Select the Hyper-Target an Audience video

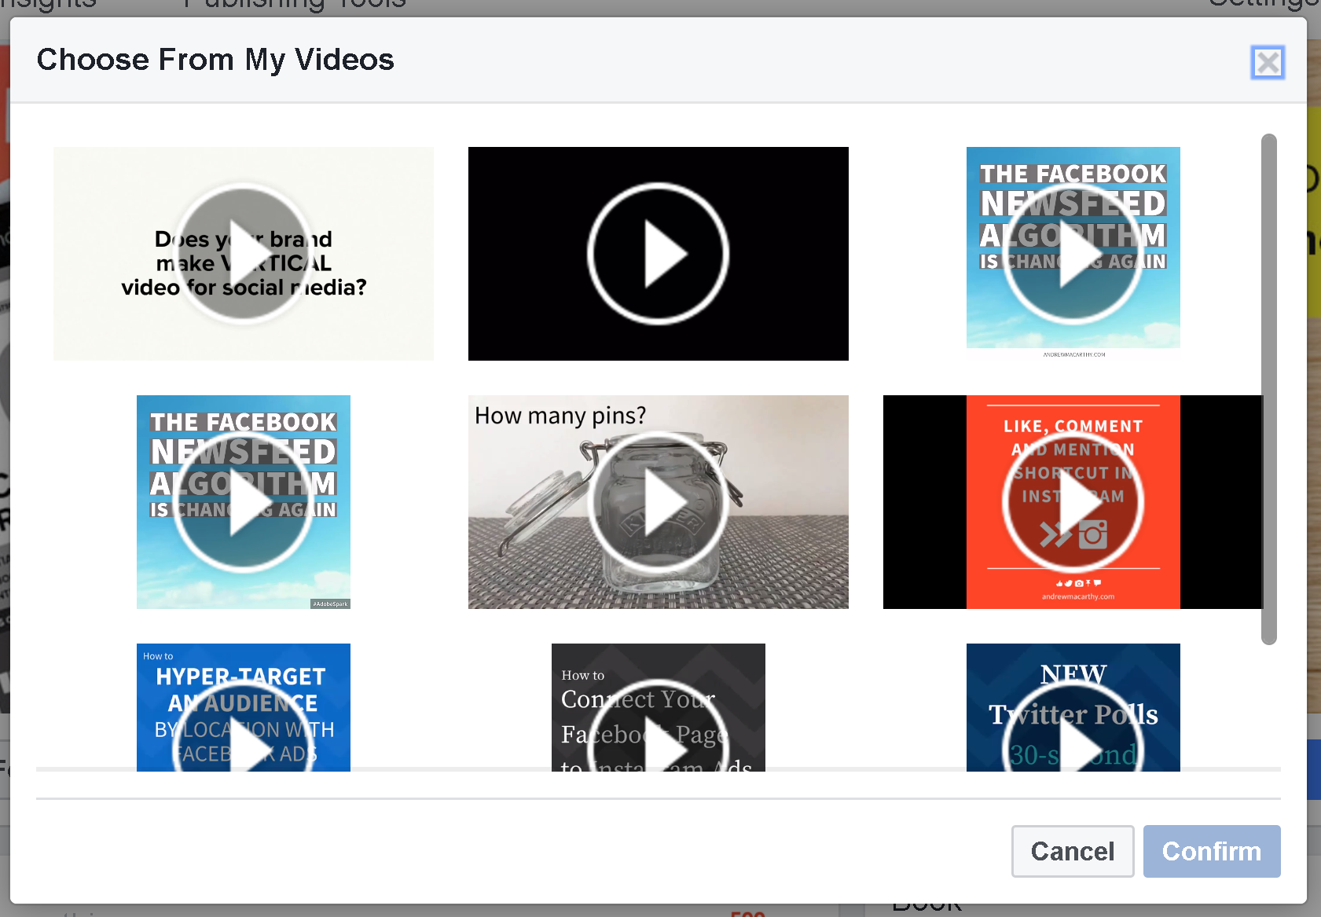244,707
